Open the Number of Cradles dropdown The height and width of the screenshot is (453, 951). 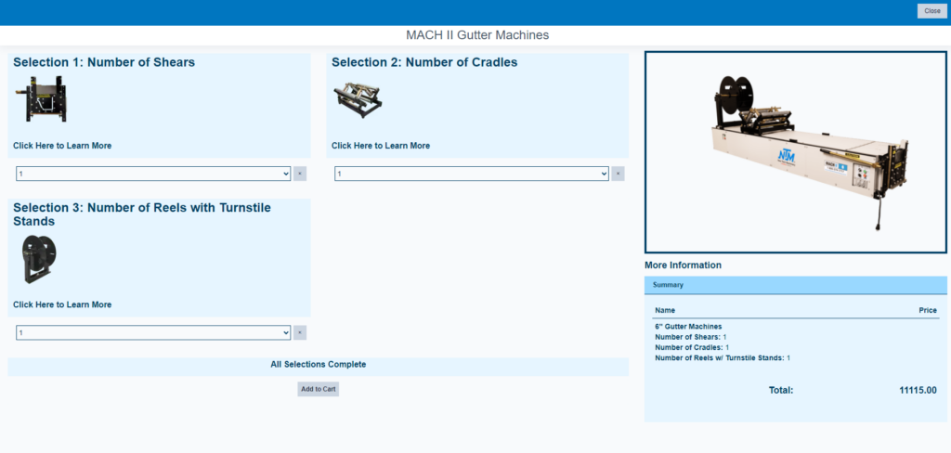pos(471,174)
